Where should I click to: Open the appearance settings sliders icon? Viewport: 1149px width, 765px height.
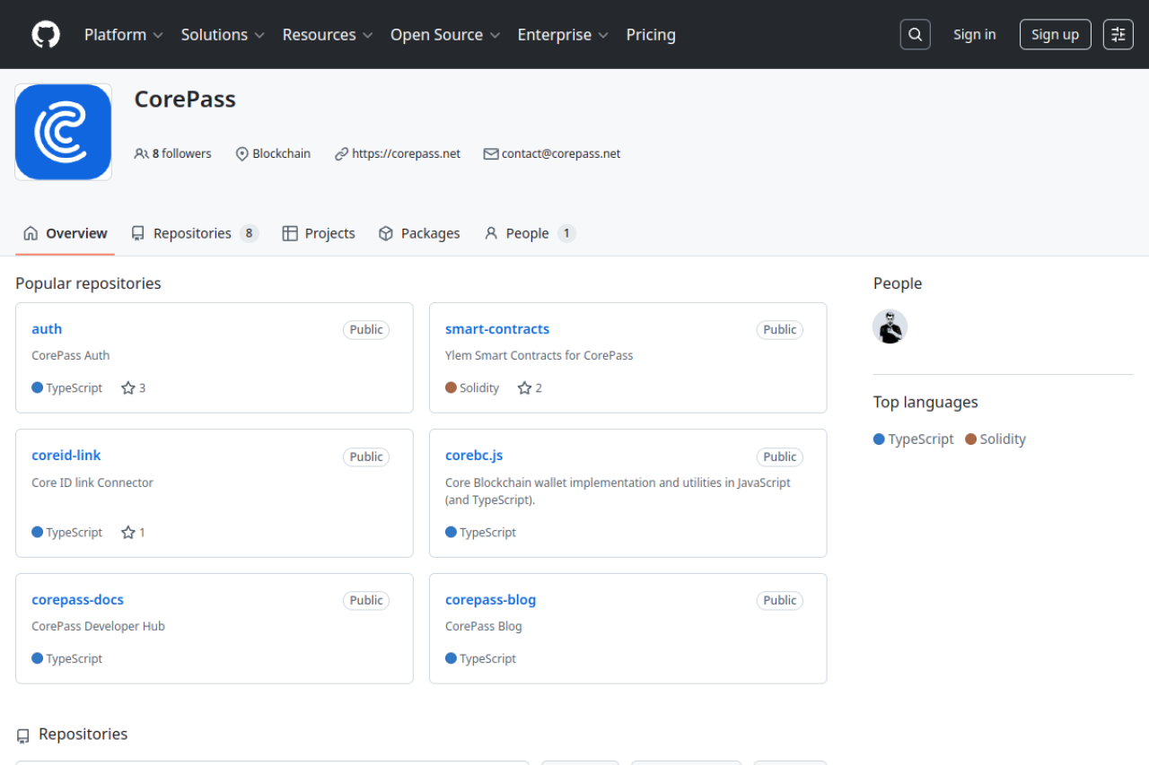click(1118, 35)
